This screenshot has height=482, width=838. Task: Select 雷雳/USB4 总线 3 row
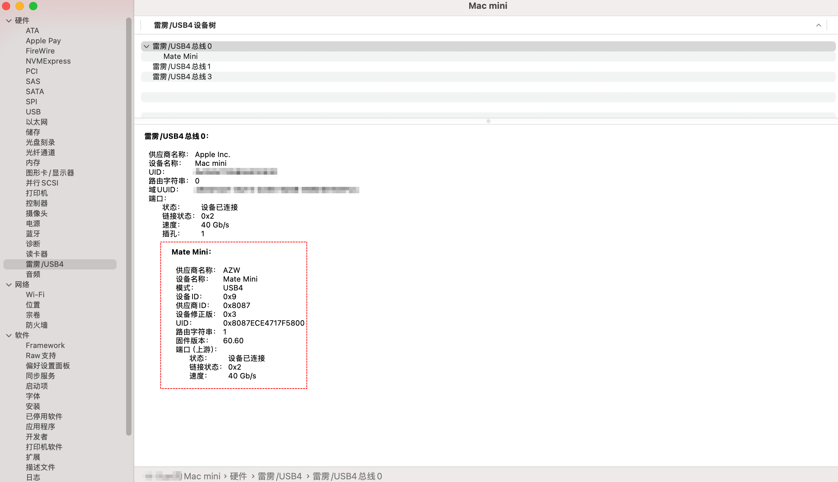point(182,77)
